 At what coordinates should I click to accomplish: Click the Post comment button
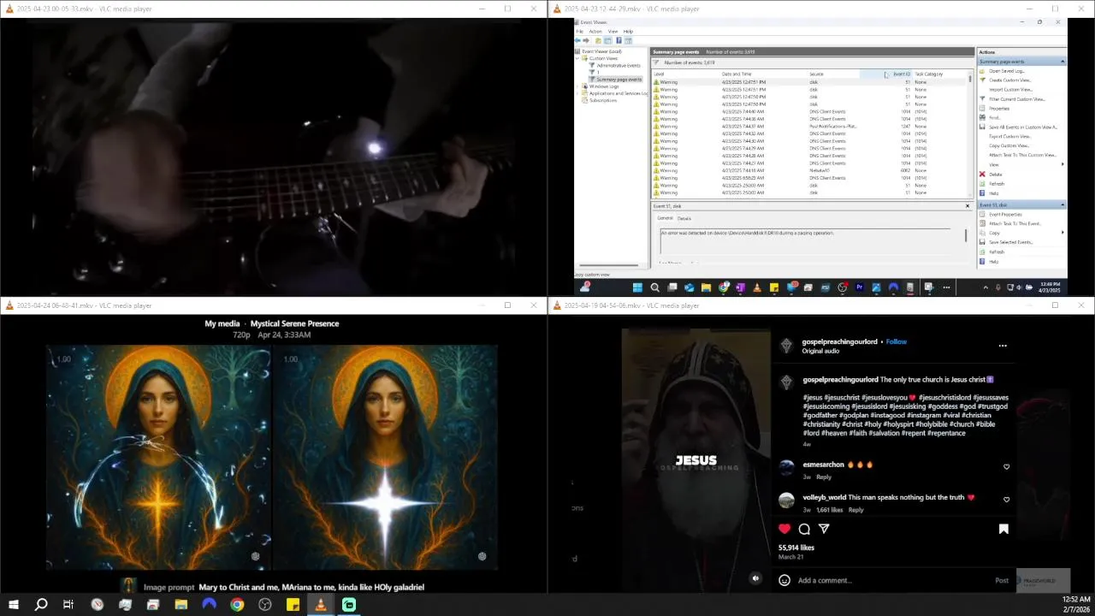(x=1002, y=580)
